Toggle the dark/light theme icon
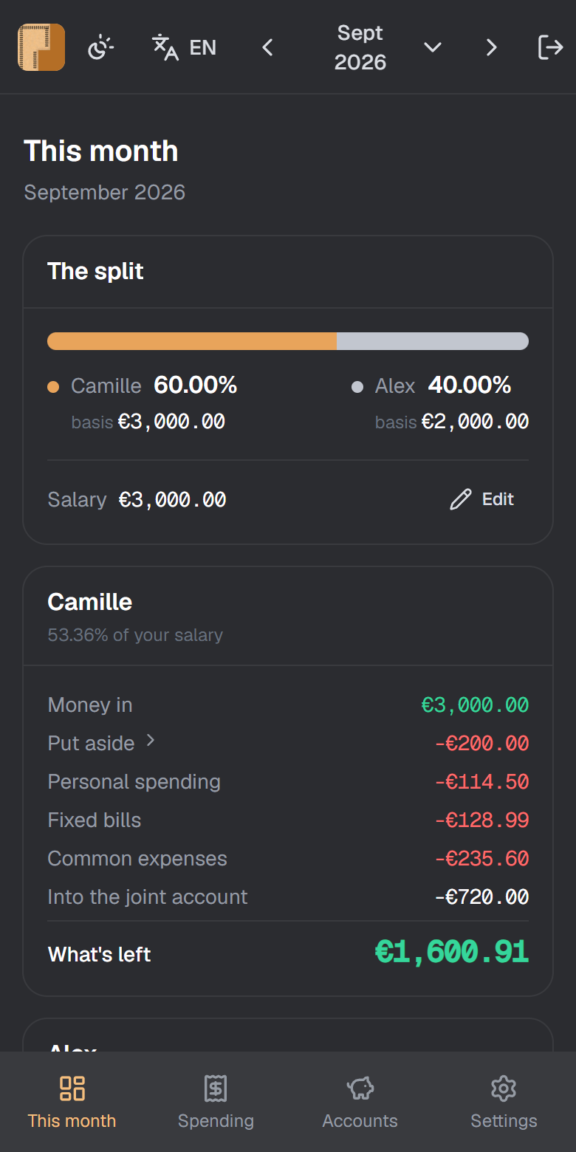 coord(100,47)
